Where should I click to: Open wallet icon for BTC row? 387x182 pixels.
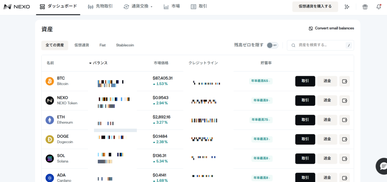tap(344, 81)
